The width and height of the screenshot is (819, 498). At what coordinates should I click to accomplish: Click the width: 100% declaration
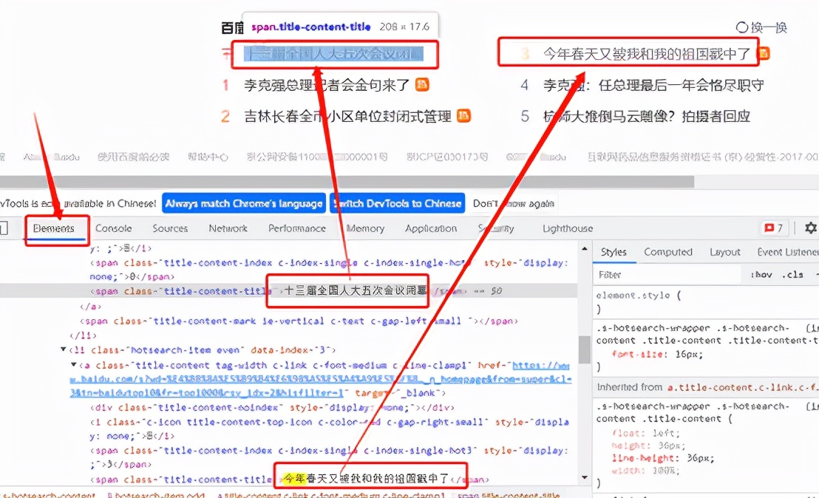(646, 471)
